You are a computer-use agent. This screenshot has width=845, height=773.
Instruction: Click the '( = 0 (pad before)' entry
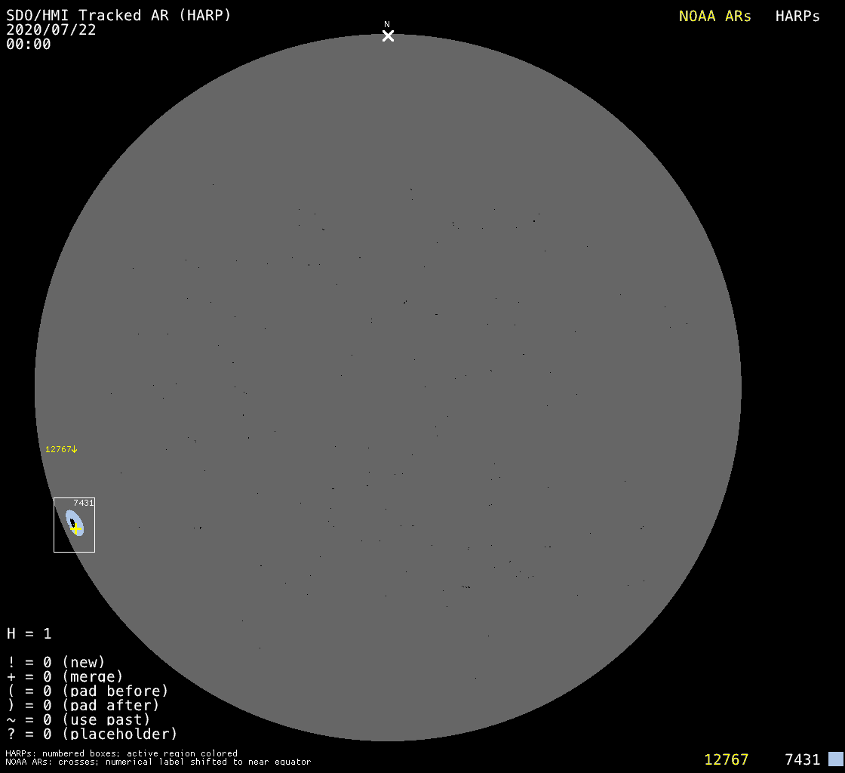(88, 691)
